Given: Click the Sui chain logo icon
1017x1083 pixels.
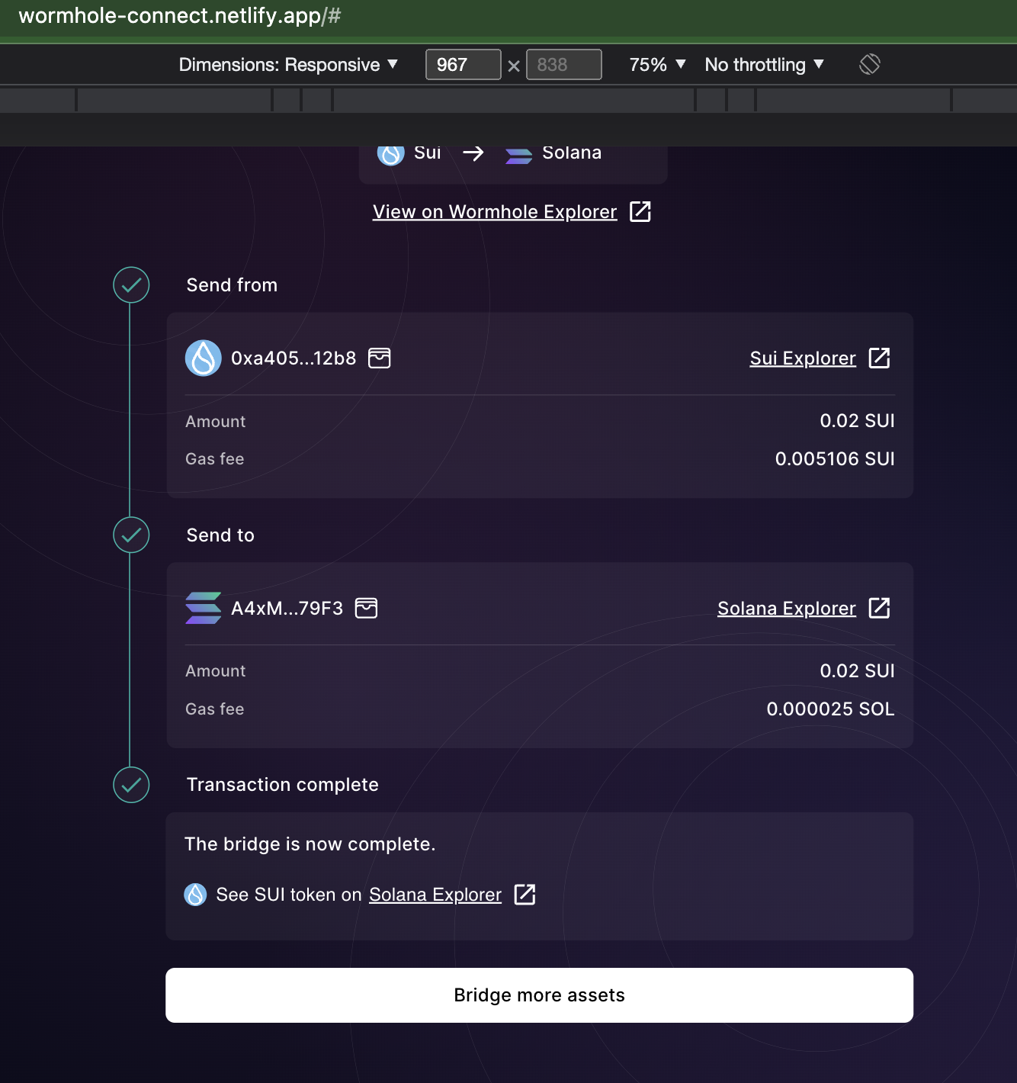Looking at the screenshot, I should [390, 153].
